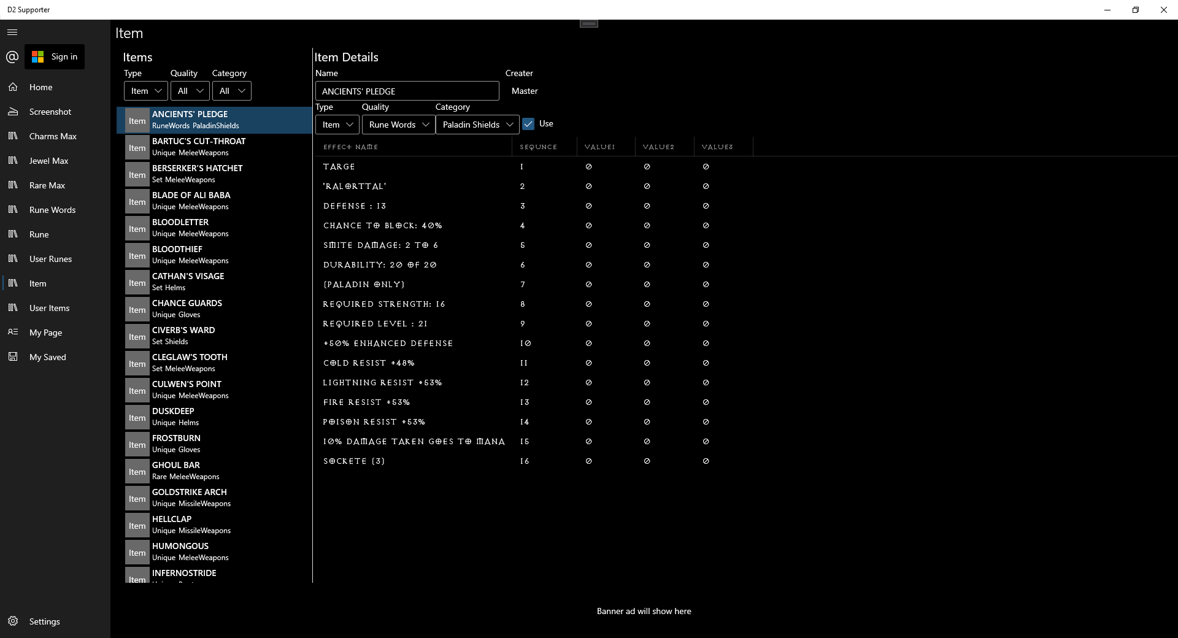Open My Saved page

pos(55,357)
